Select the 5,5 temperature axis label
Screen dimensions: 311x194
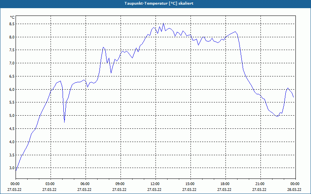click(12, 102)
